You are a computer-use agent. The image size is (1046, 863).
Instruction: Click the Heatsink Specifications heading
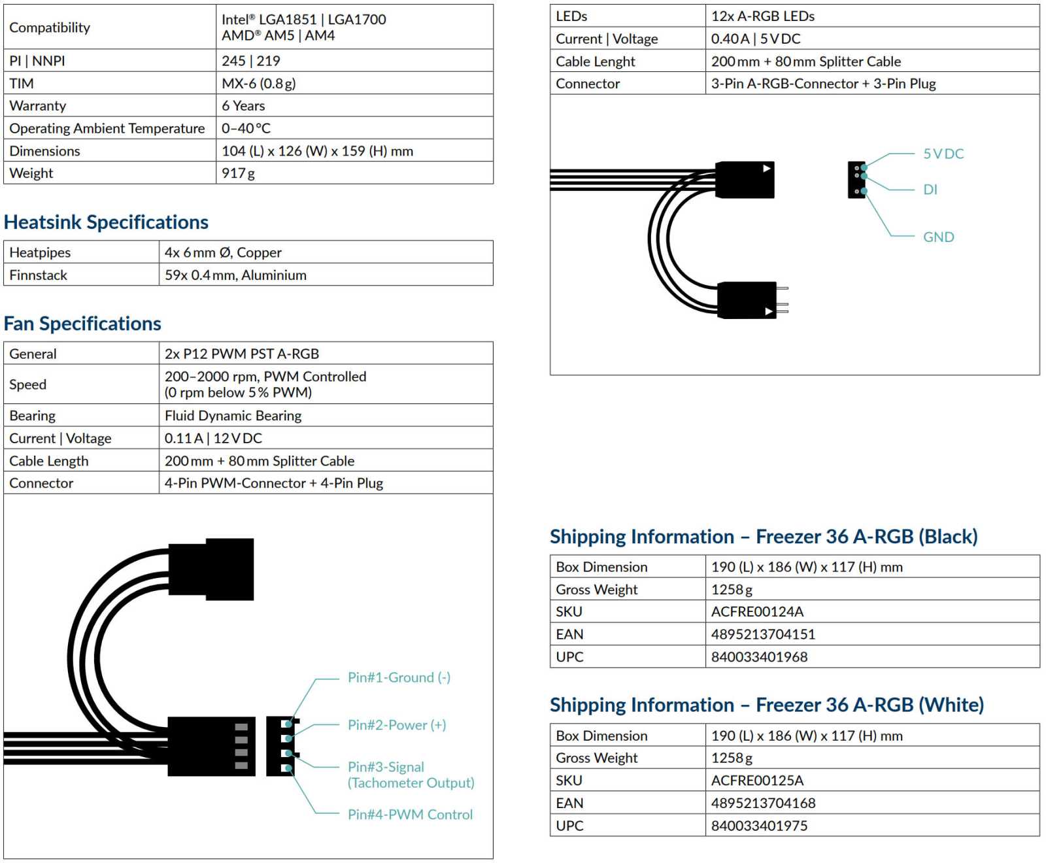point(106,222)
